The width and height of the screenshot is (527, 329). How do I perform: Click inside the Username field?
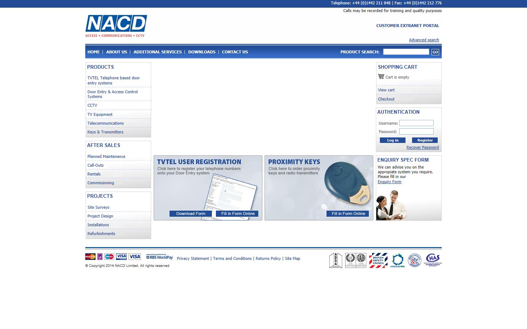(416, 123)
